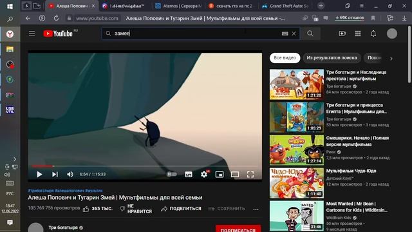Open the taskbar clock showing 18:47
This screenshot has width=412, height=232.
click(10, 208)
